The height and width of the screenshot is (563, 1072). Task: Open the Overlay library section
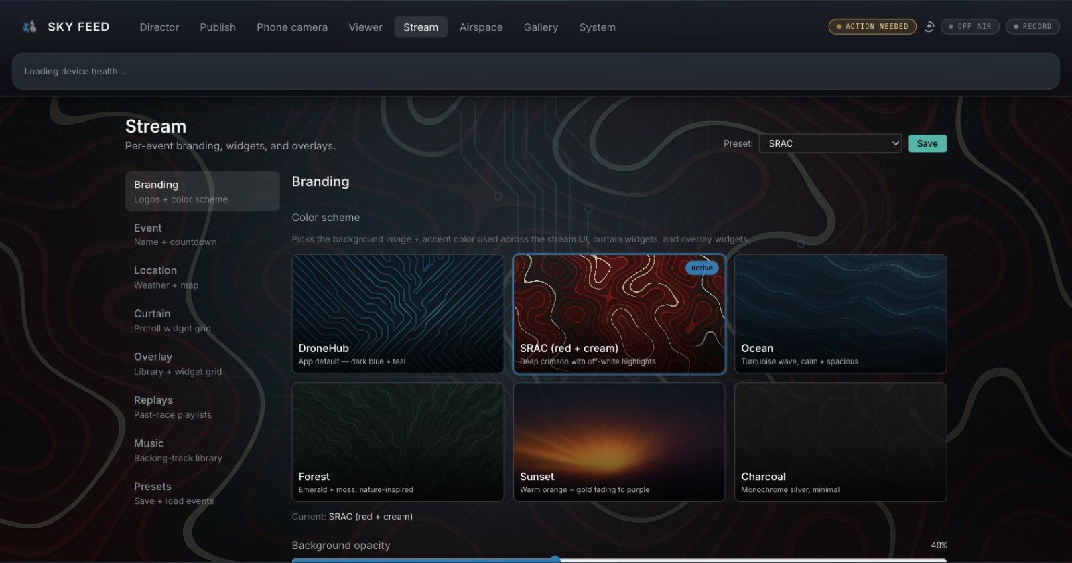click(202, 364)
